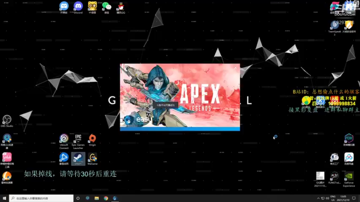Screen dimensions: 360x202
Task: Open the WeChat desktop shortcut
Action: 107,8
